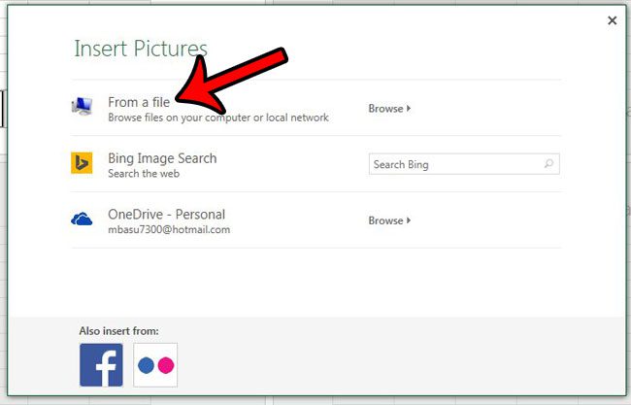Click the magnifier icon in Search Bing box
Viewport: 631px width, 405px height.
[549, 164]
